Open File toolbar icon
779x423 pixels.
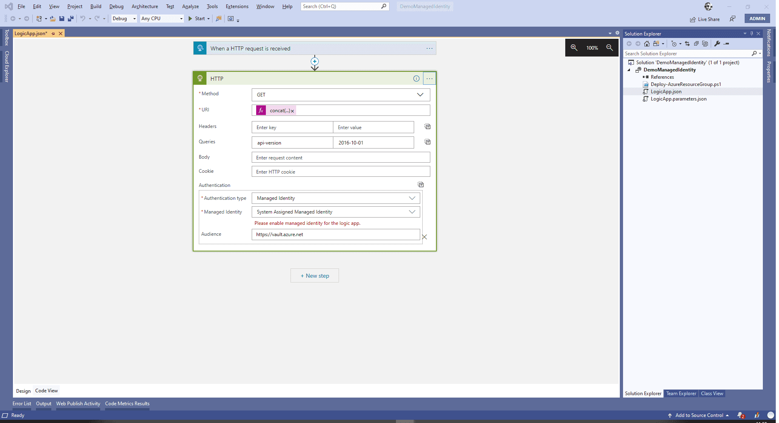tap(53, 19)
